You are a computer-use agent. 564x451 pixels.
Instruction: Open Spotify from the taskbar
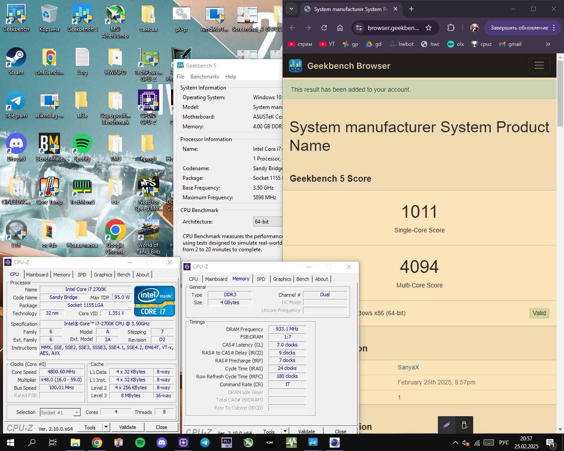[x=140, y=442]
